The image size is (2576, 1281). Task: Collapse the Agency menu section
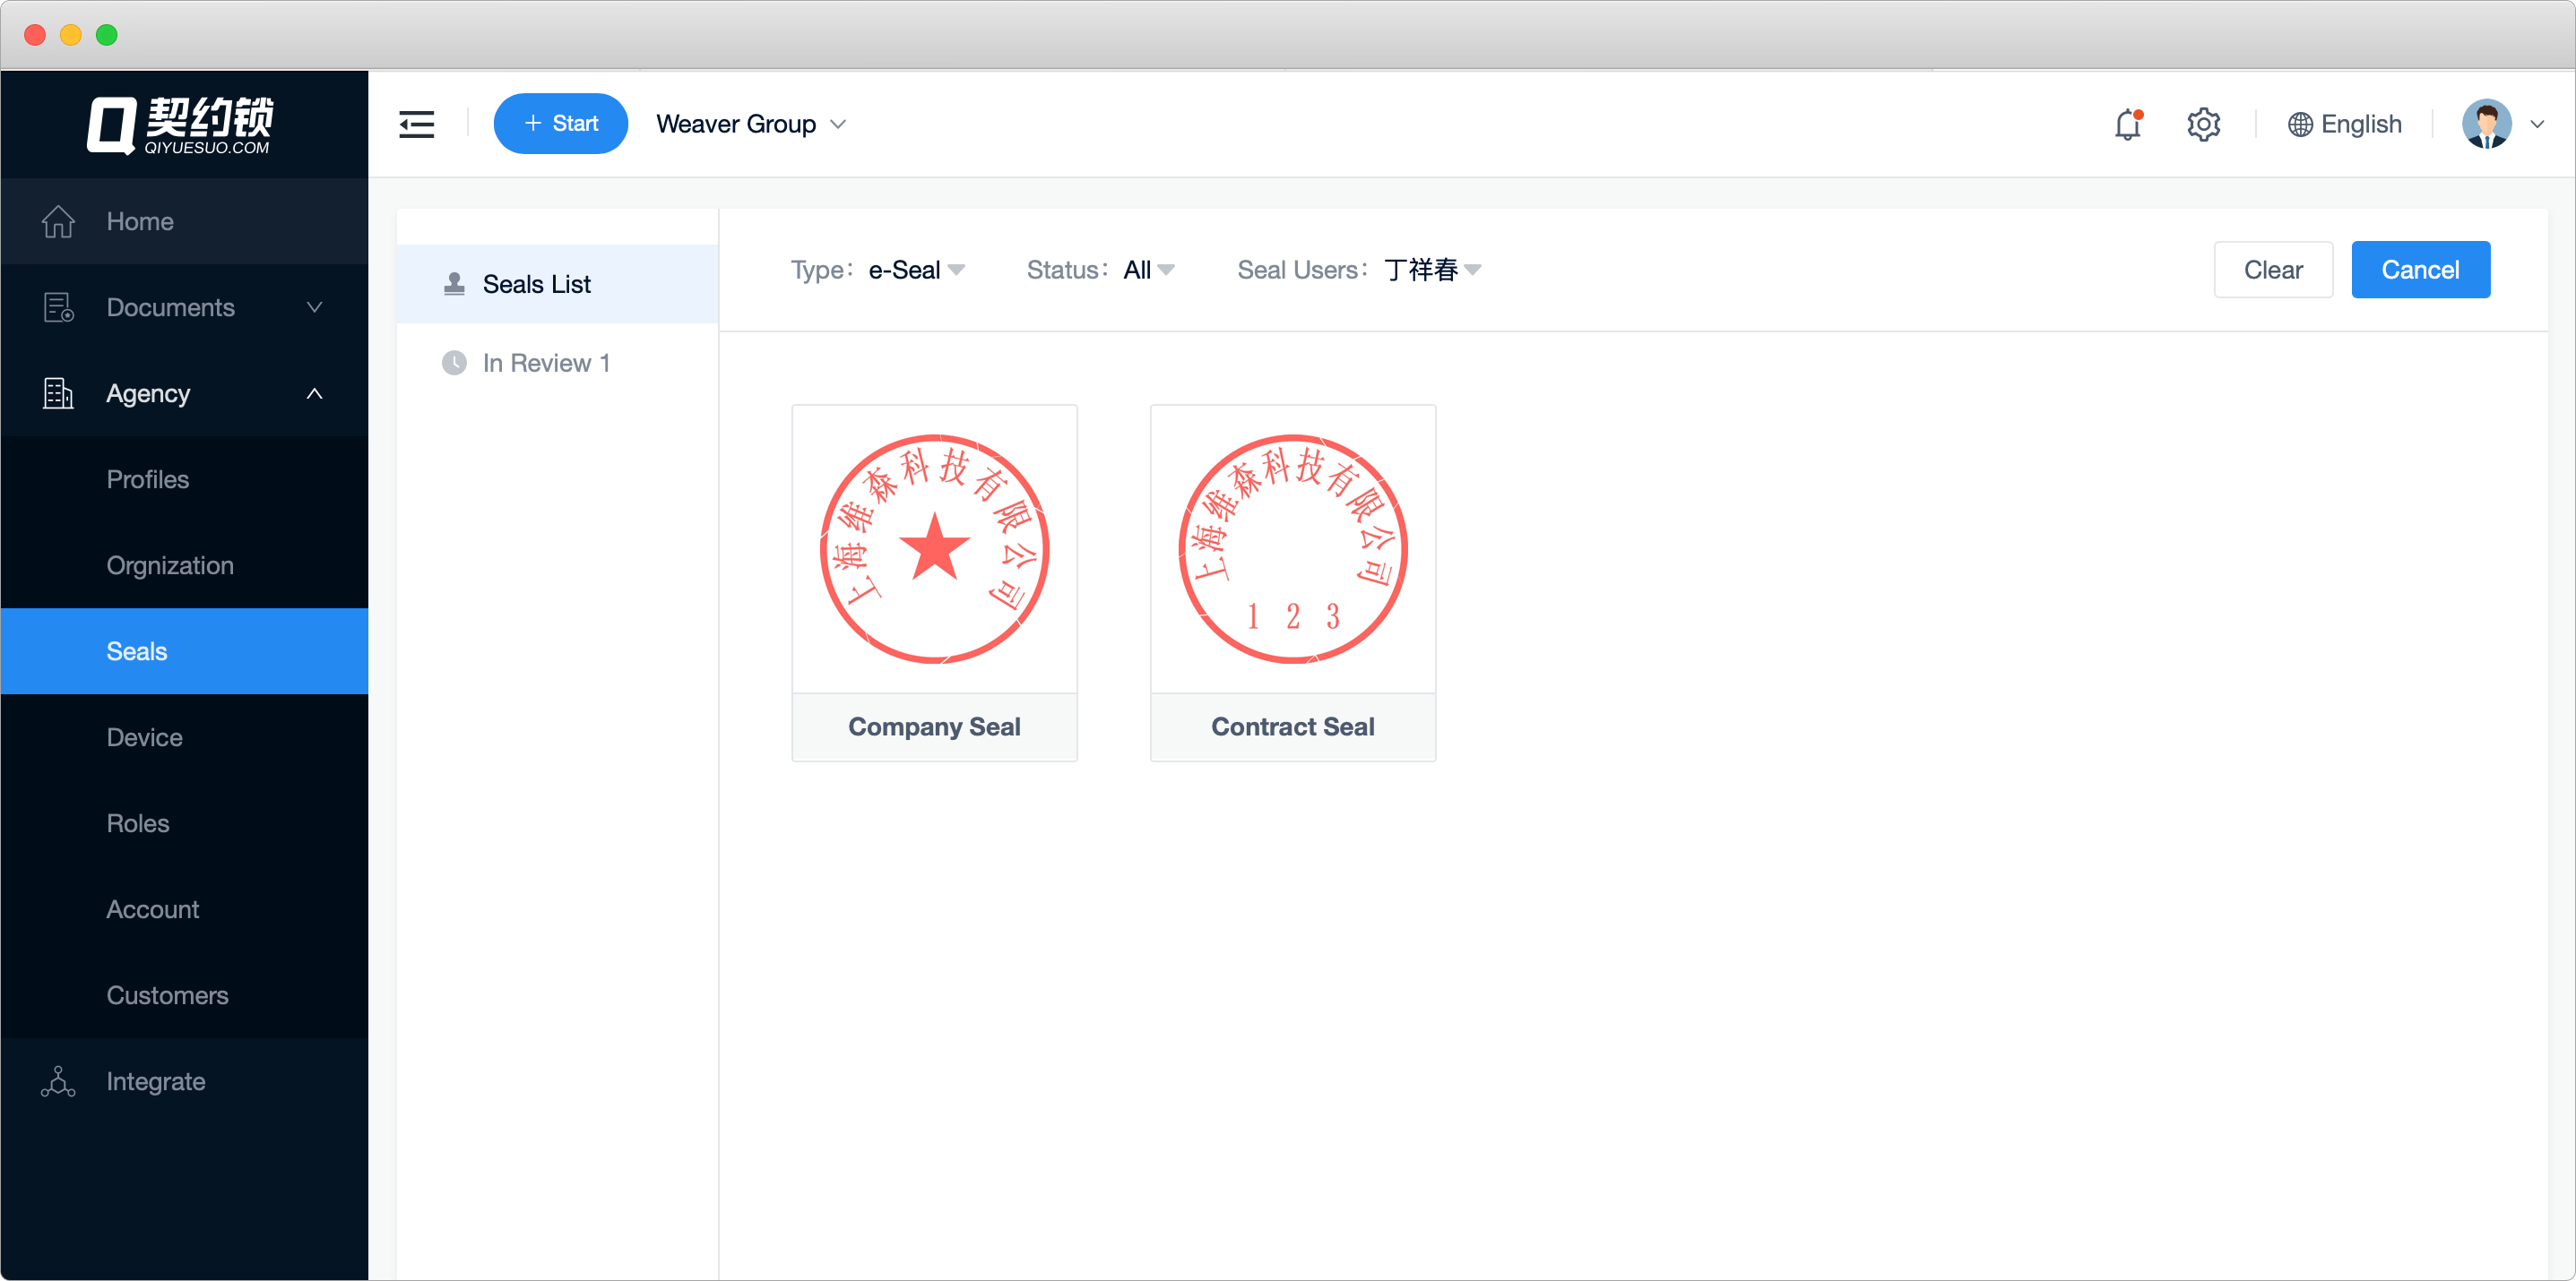tap(314, 393)
